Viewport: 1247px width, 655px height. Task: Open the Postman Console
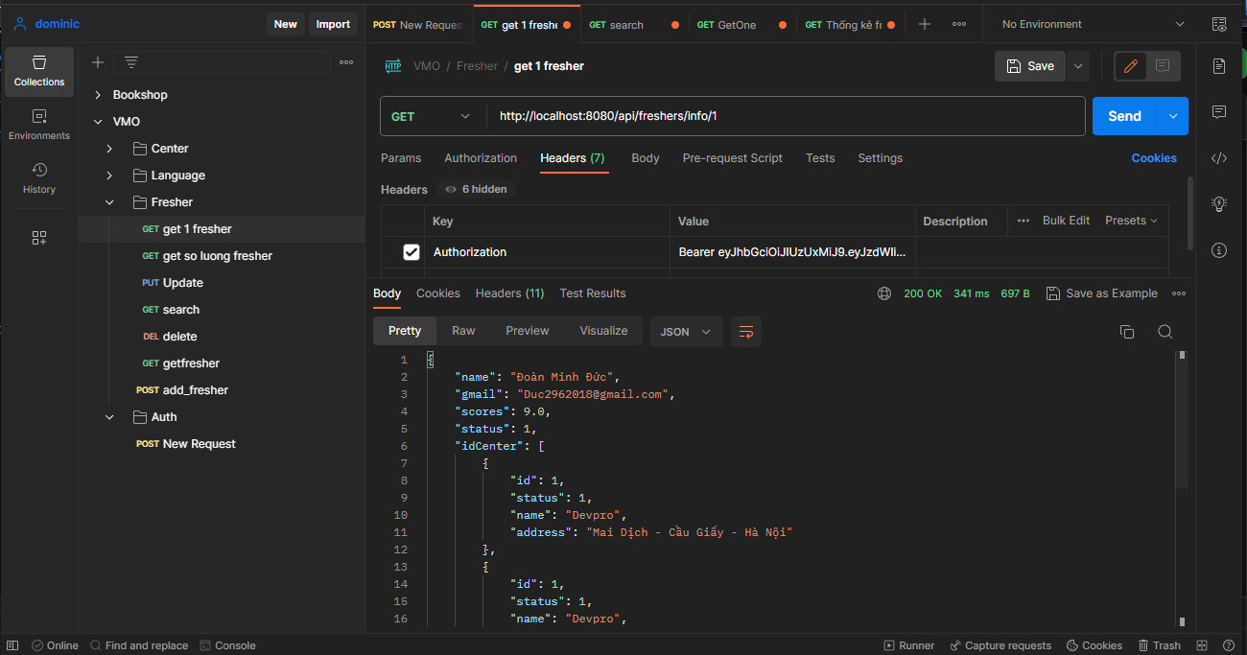227,644
